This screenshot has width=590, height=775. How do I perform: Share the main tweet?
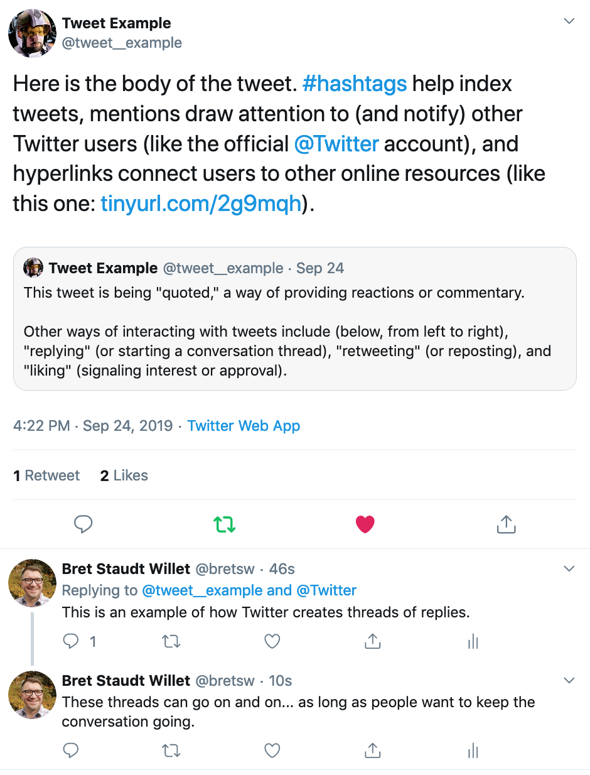pos(506,524)
